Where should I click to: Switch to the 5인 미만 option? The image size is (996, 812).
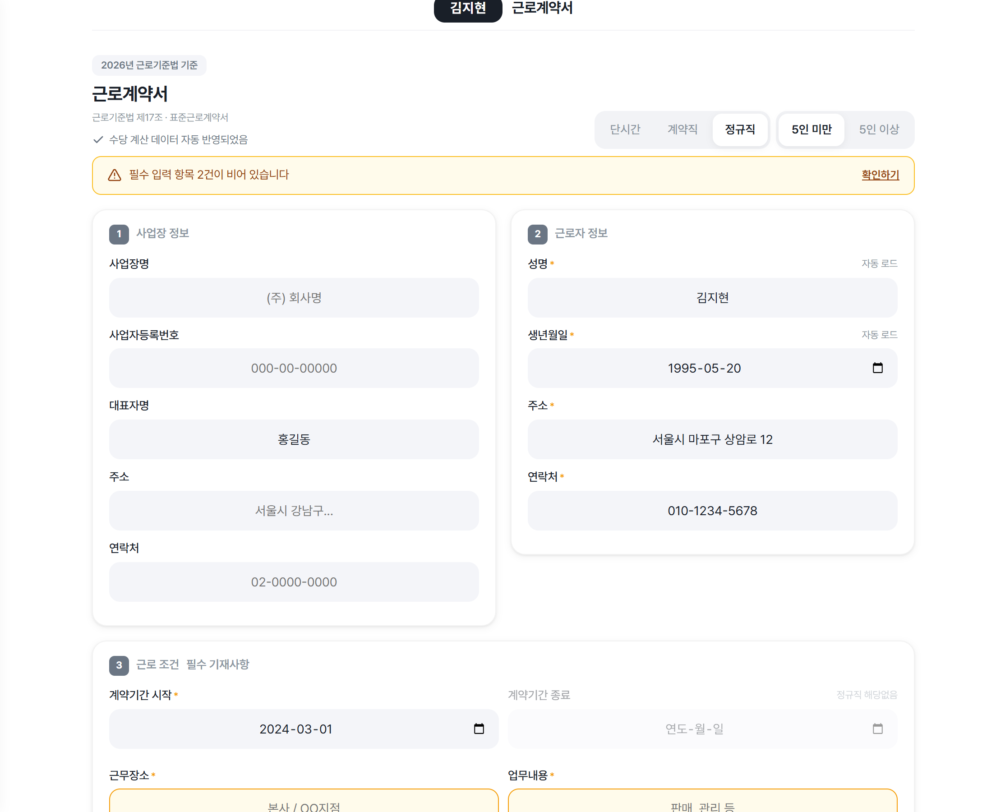[x=812, y=129]
